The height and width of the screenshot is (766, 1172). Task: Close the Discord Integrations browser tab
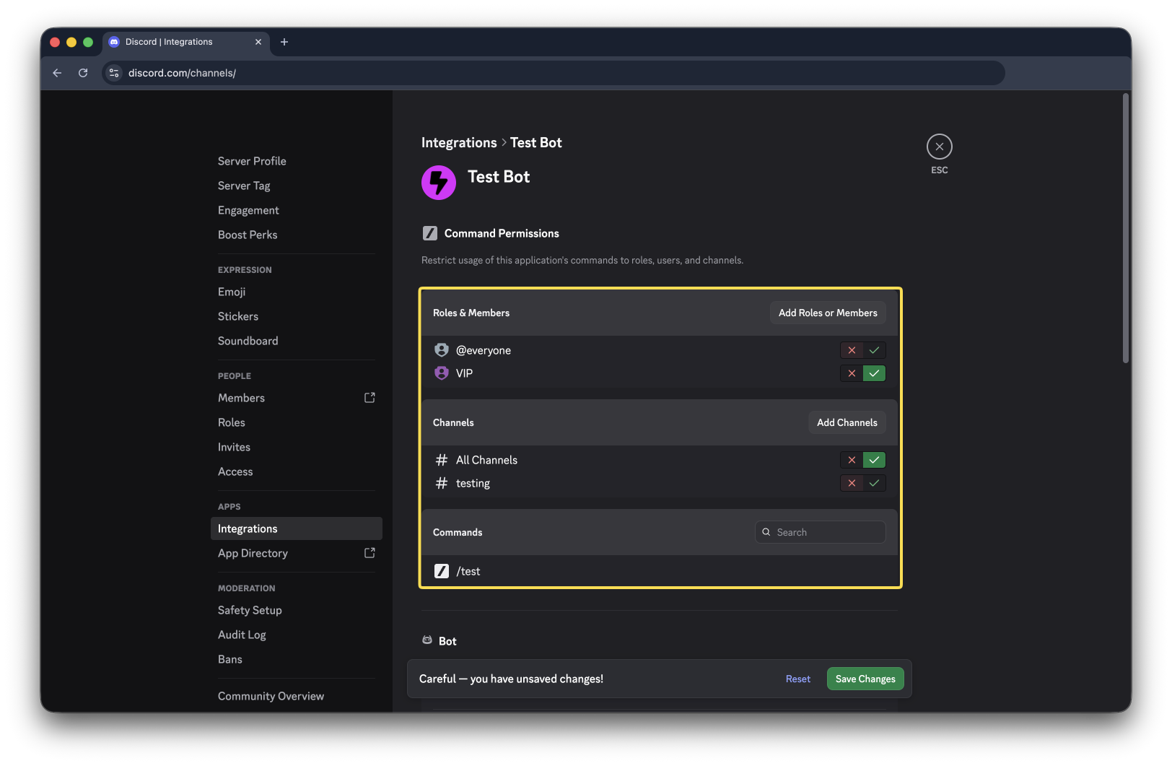coord(258,42)
